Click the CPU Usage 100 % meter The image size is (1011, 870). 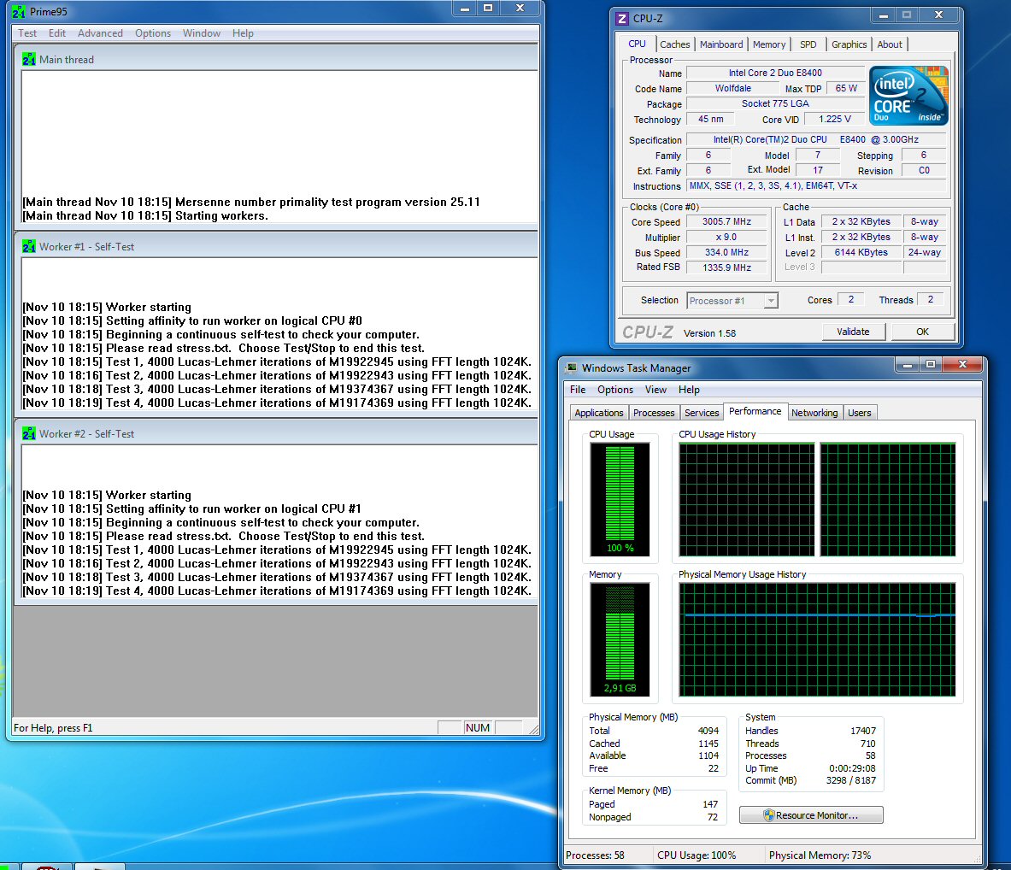[620, 499]
